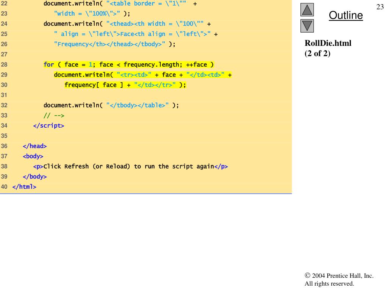Click slide number 23
Screen dimensions: 388x291
tap(380, 7)
